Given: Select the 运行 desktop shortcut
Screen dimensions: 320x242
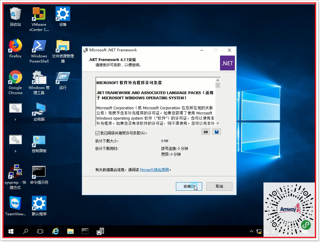Looking at the screenshot, I should 63,80.
